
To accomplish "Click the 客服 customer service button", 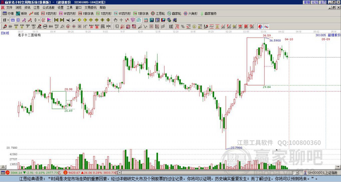I will (x=307, y=2).
